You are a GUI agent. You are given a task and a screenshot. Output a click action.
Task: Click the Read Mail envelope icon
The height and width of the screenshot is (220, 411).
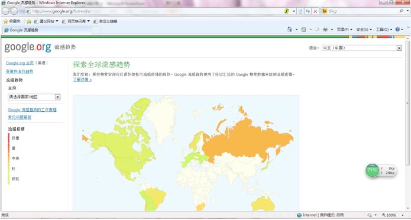pos(317,30)
